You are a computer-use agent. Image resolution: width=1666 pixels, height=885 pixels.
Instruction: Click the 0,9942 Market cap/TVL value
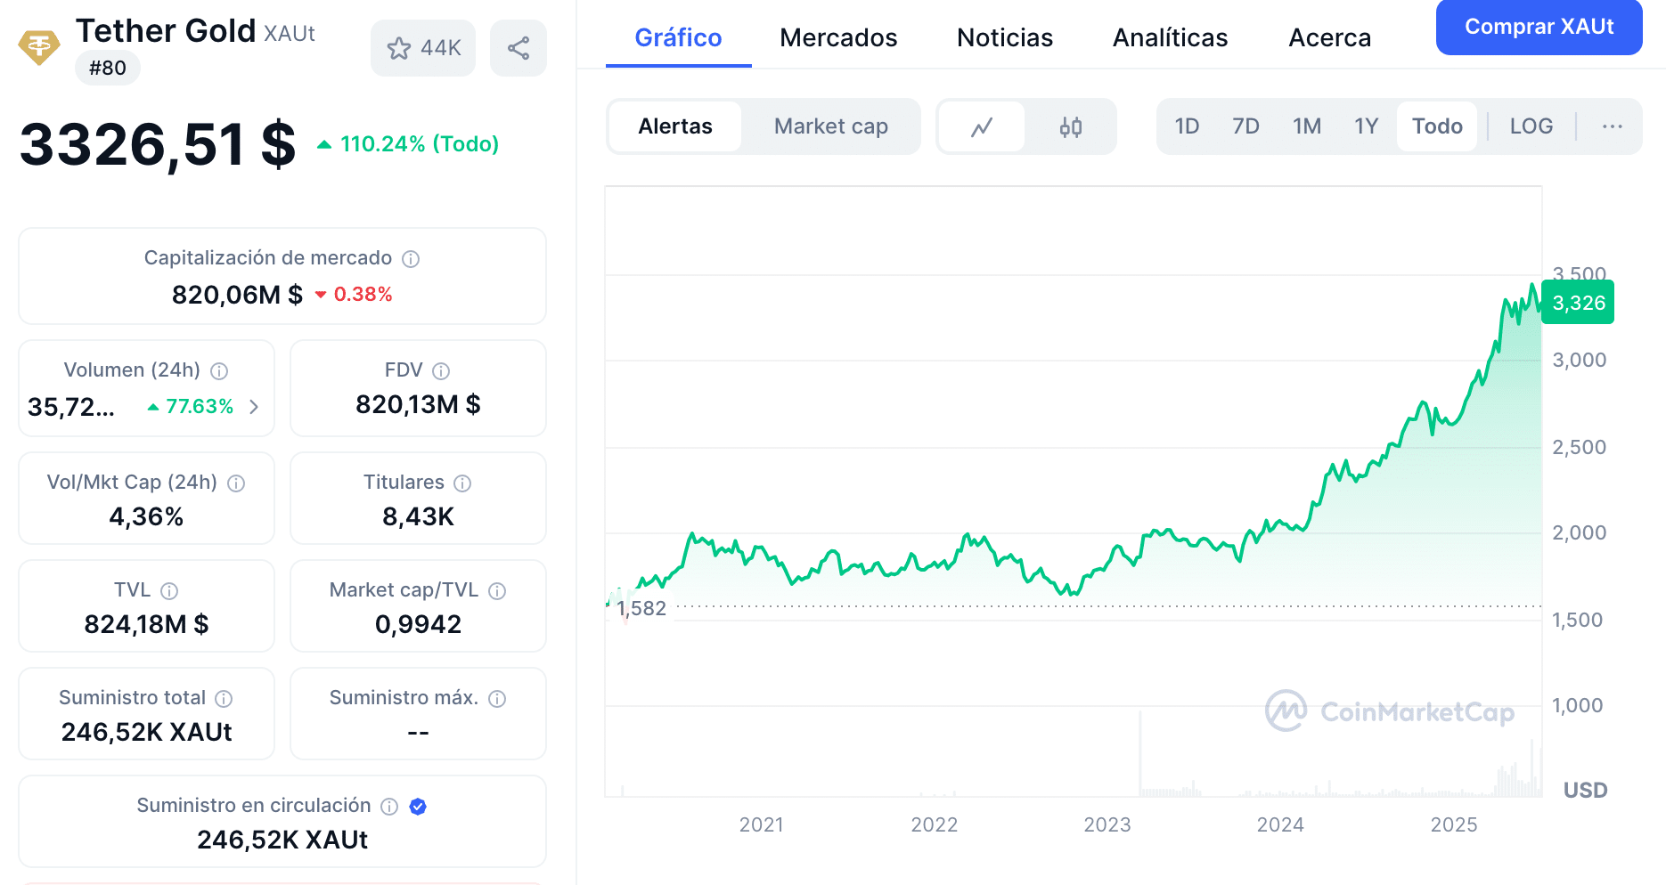(x=418, y=625)
